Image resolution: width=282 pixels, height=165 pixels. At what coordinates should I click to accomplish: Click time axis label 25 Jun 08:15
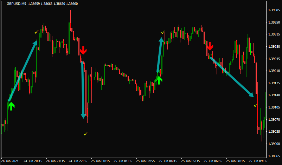pyautogui.click(x=235, y=161)
